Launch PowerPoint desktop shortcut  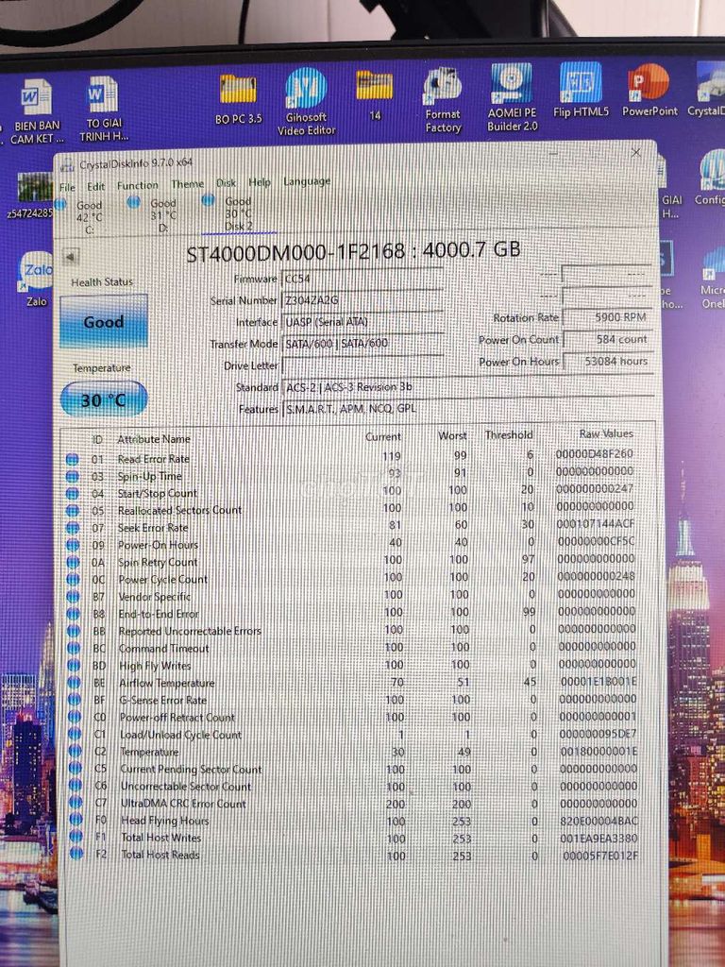pos(649,90)
